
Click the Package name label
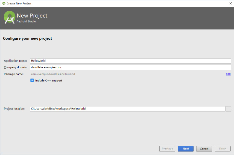(x=14, y=74)
